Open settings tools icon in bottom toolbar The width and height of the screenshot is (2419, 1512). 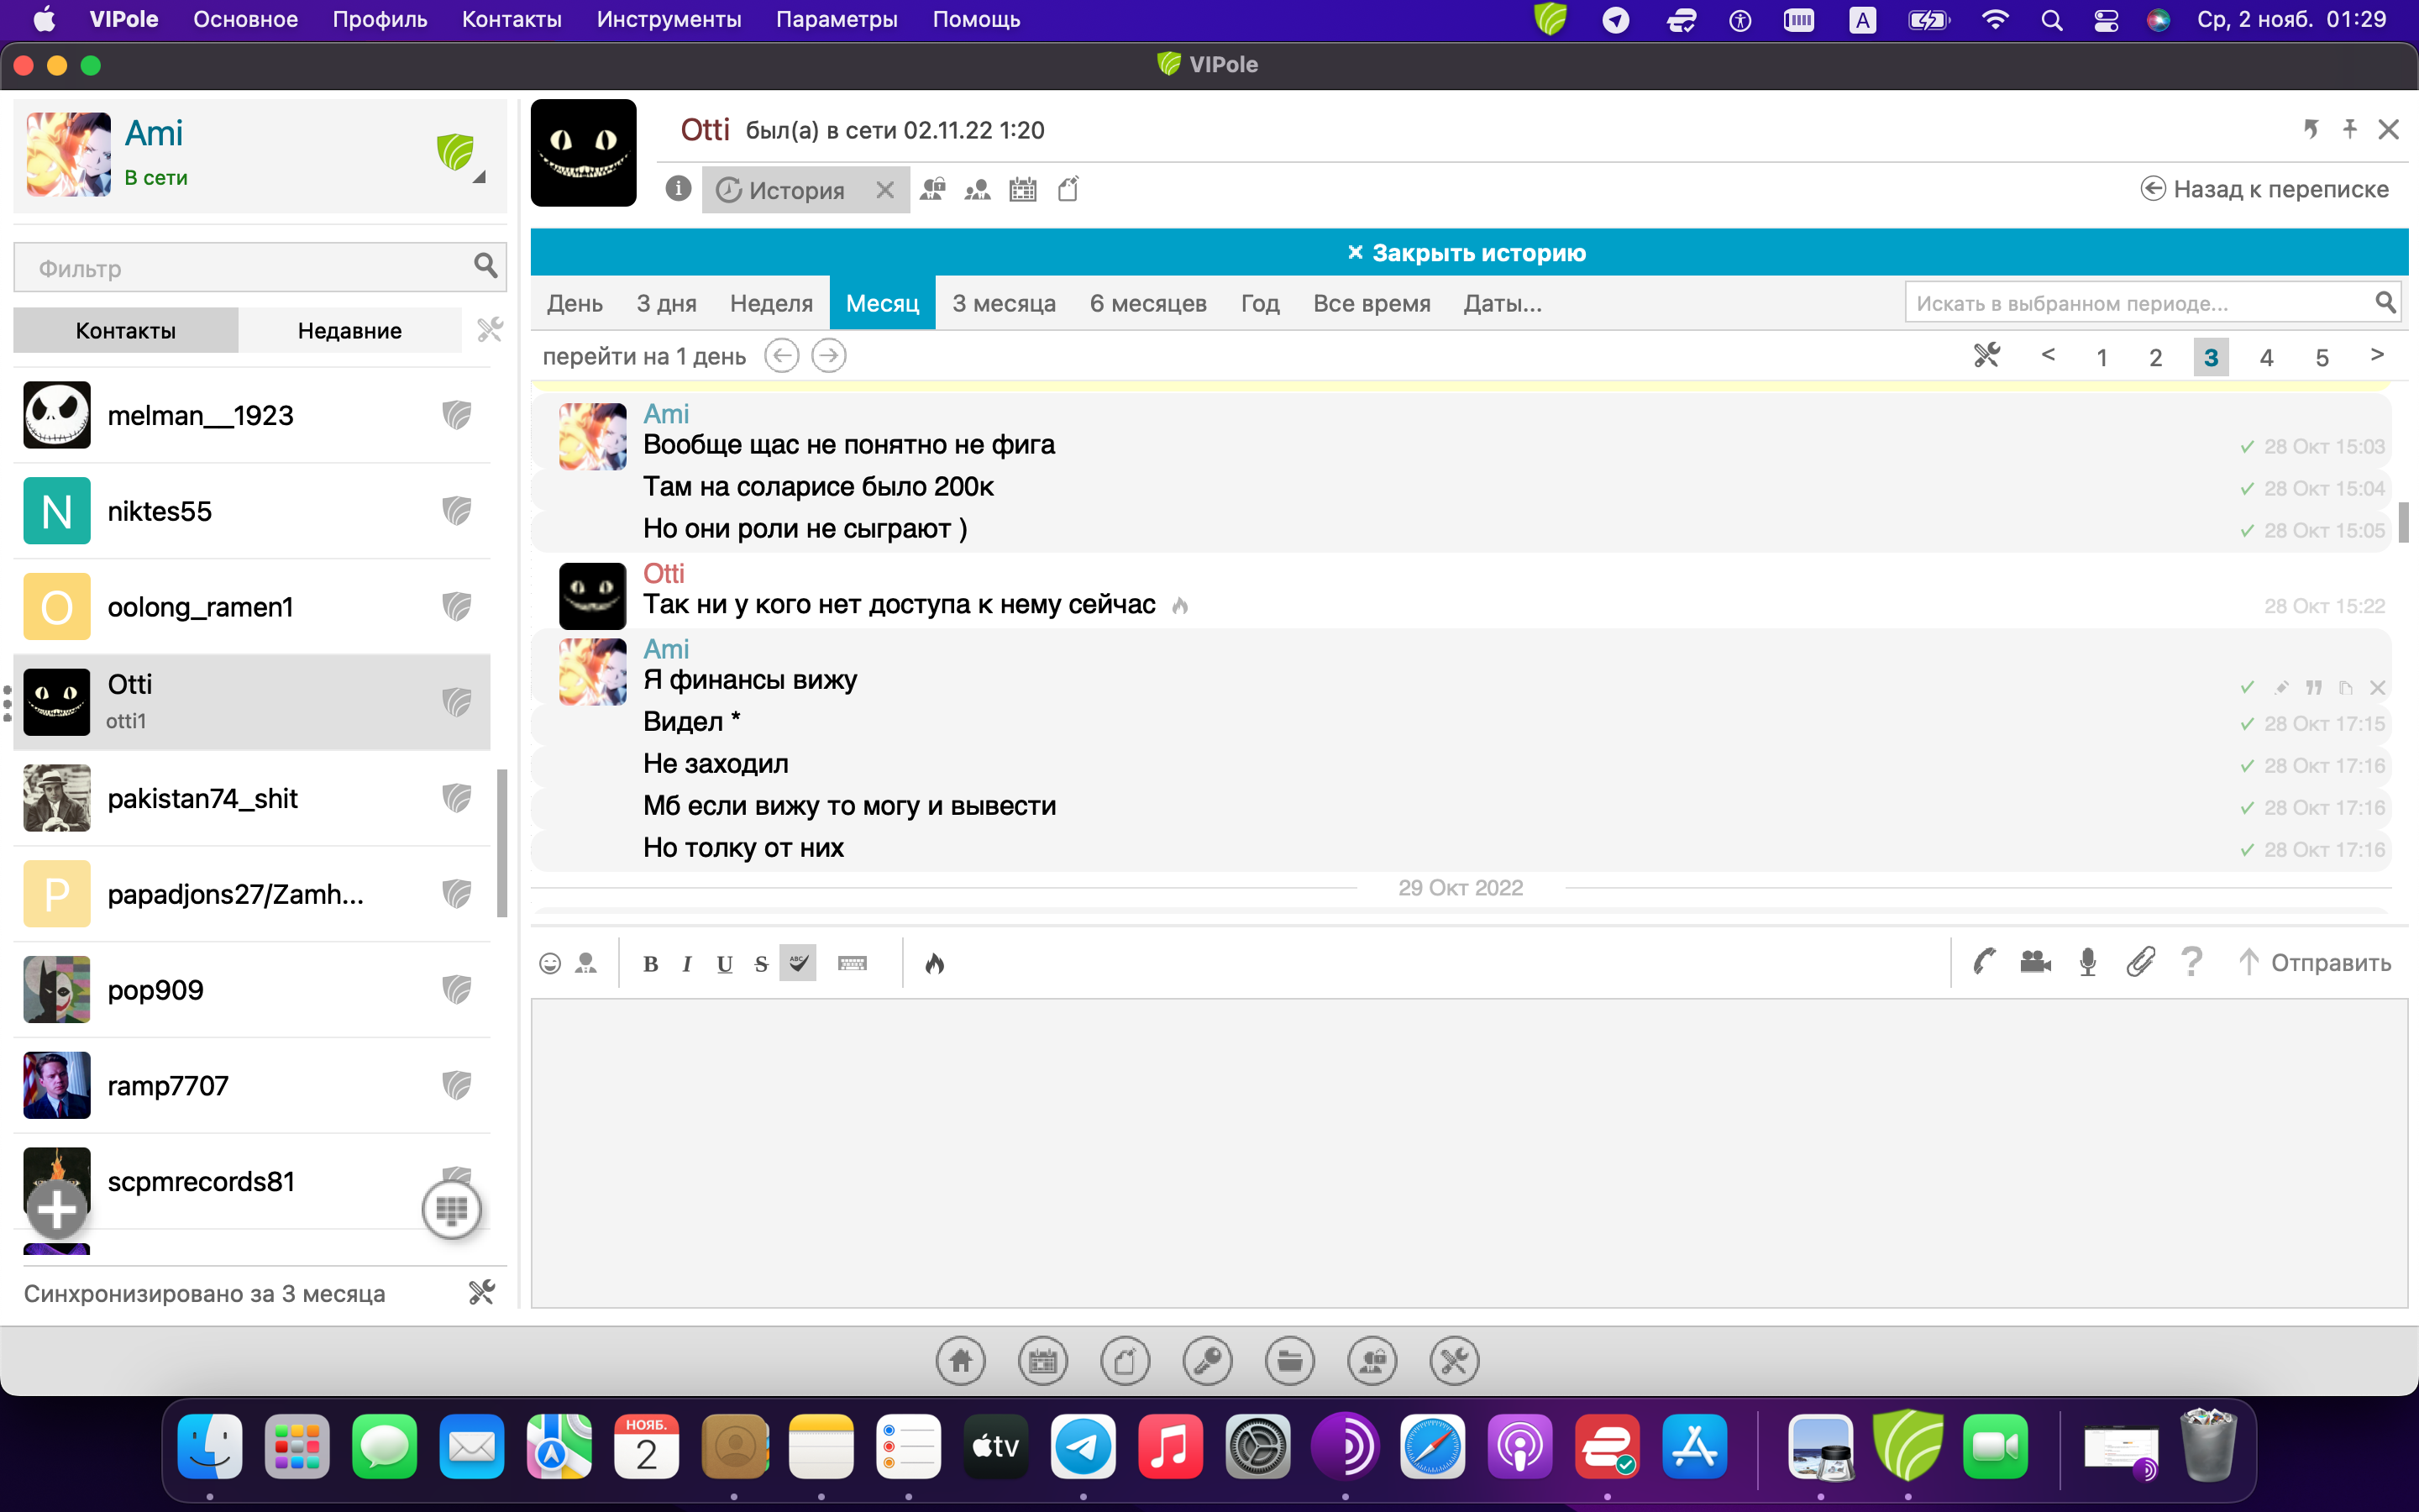tap(1455, 1361)
